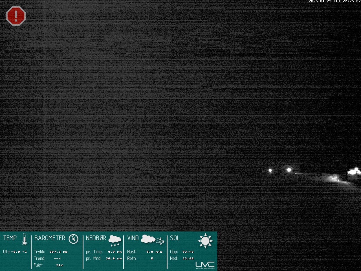Select the VIND heading

click(133, 238)
